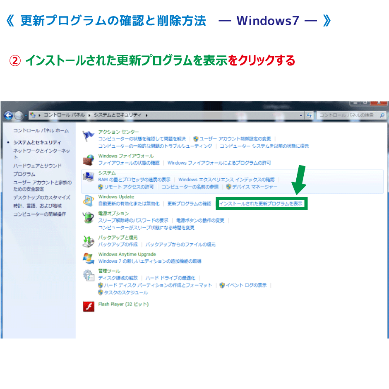
Task: Click the Windows Anytime Upgrade flag icon
Action: (88, 258)
